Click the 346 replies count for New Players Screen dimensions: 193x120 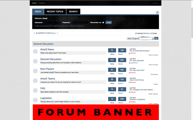click(122, 70)
